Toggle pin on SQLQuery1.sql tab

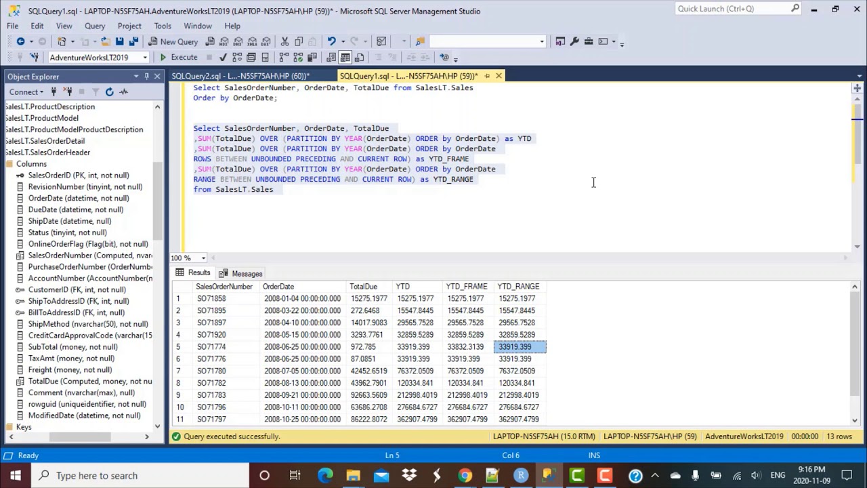tap(487, 76)
